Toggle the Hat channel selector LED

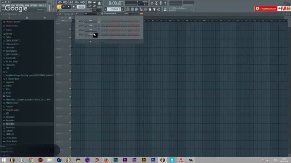[99, 29]
